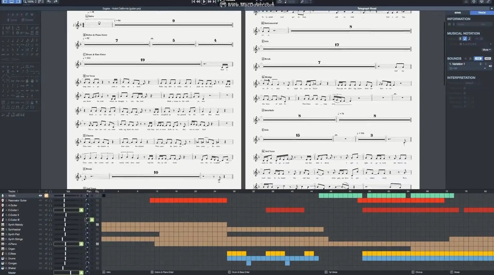Screen dimensions: 494x275
Task: Toggle the right inspector panel button
Action: coord(18,2)
